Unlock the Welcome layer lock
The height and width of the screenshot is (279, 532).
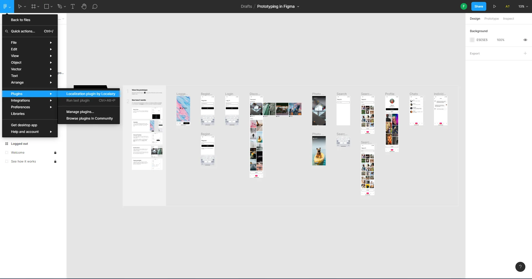point(55,153)
